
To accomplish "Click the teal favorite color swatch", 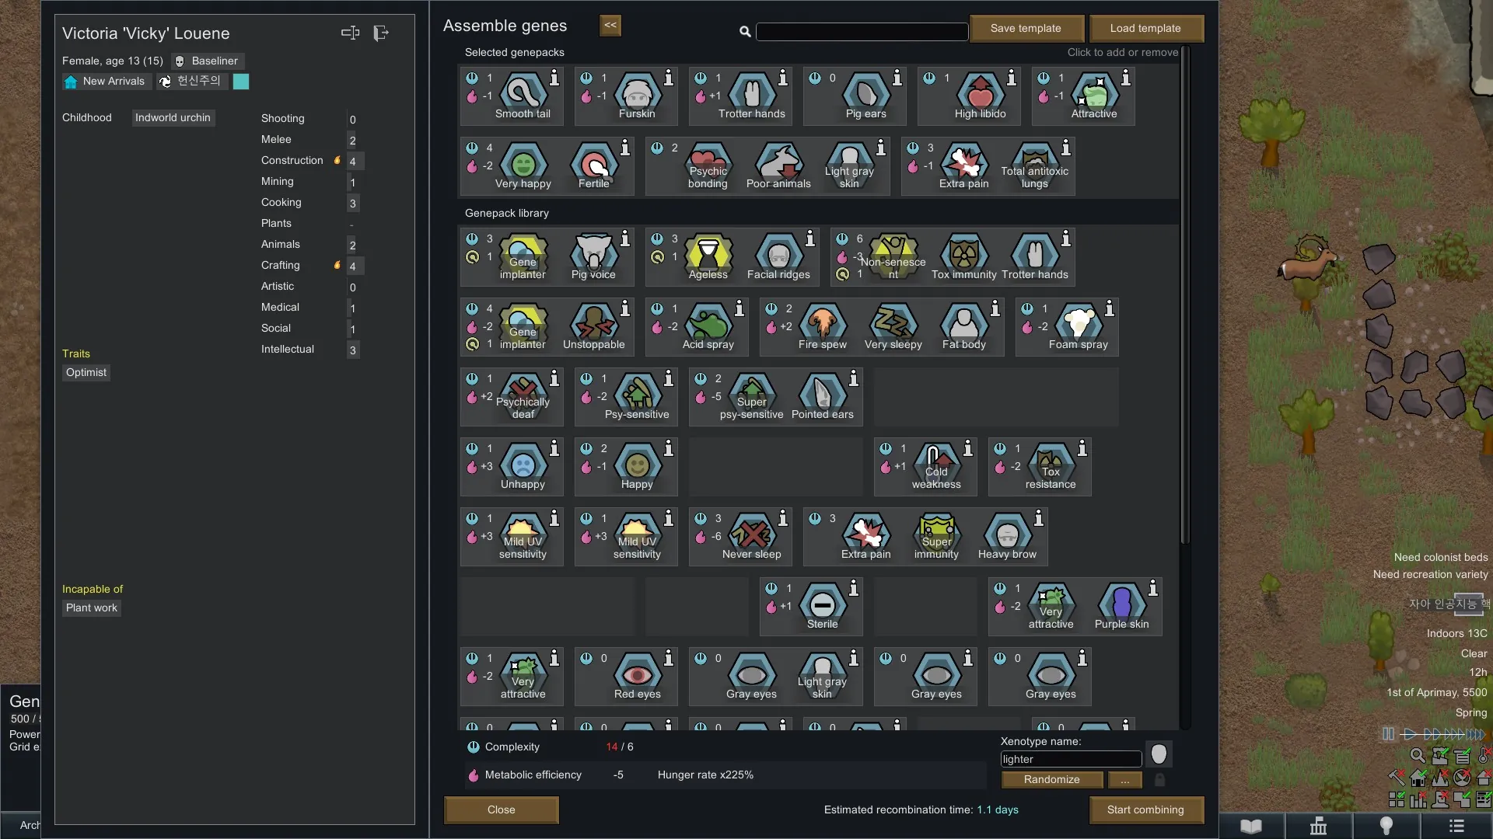I will point(241,82).
